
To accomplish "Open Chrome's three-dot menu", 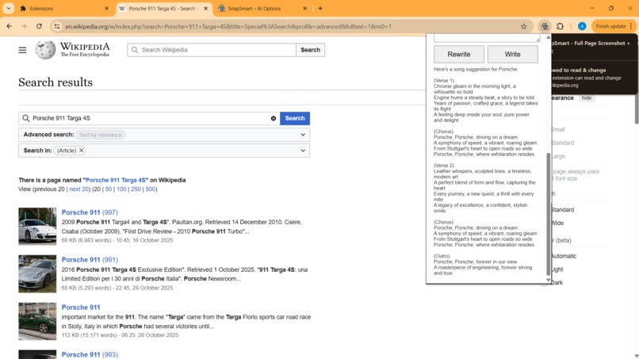I will coord(631,26).
